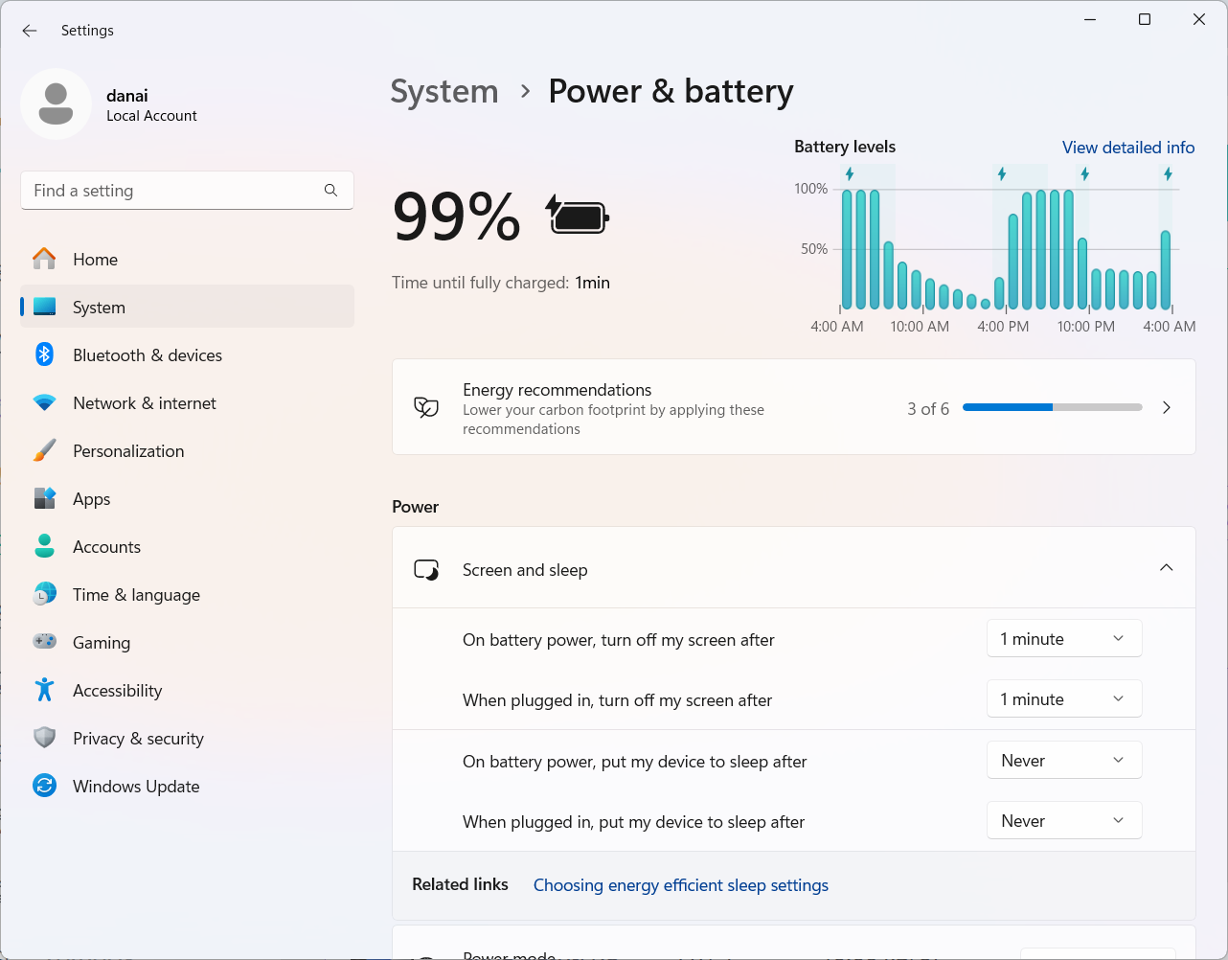Screen dimensions: 1228x960
Task: Collapse the Screen and sleep section
Action: click(x=1166, y=568)
